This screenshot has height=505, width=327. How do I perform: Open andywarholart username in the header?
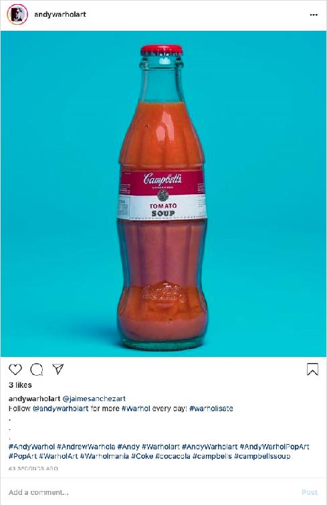(x=60, y=15)
